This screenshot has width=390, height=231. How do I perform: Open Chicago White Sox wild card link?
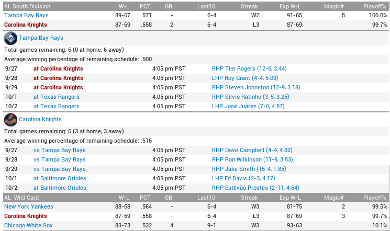(28, 226)
